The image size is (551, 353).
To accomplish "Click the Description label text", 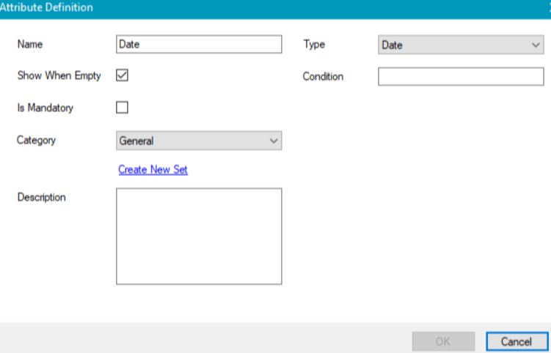I will click(x=41, y=197).
